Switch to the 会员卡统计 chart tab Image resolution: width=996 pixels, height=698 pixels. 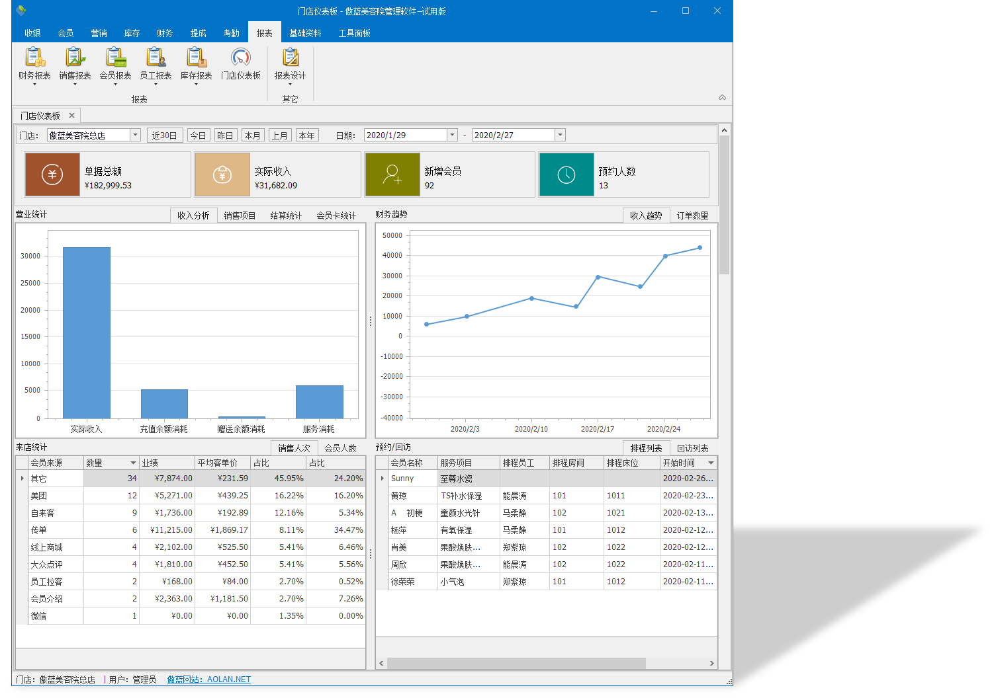(x=336, y=215)
